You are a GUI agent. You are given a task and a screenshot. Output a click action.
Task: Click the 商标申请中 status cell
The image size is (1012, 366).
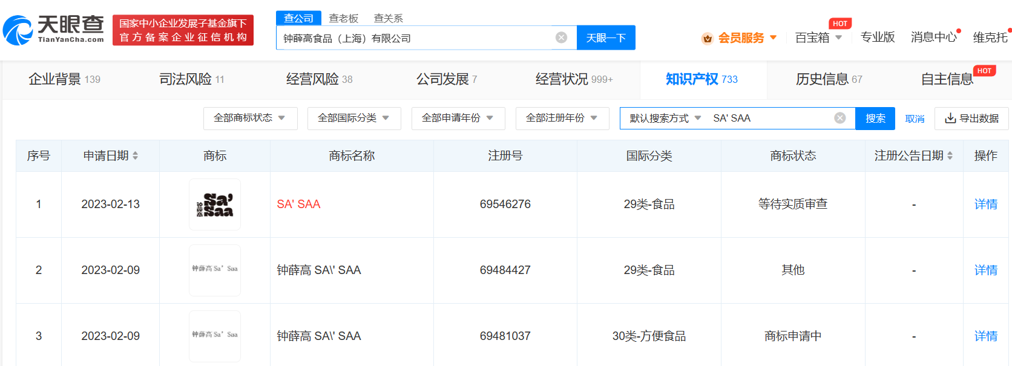pos(793,336)
